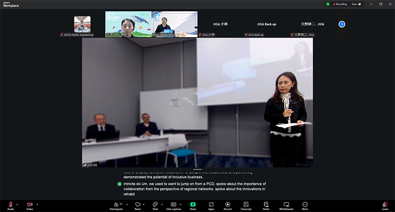Open the Transcript panel

[246, 206]
